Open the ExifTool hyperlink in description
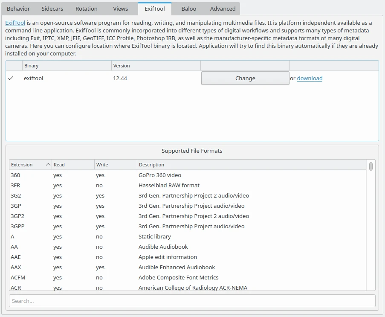385x317 pixels. pyautogui.click(x=15, y=23)
